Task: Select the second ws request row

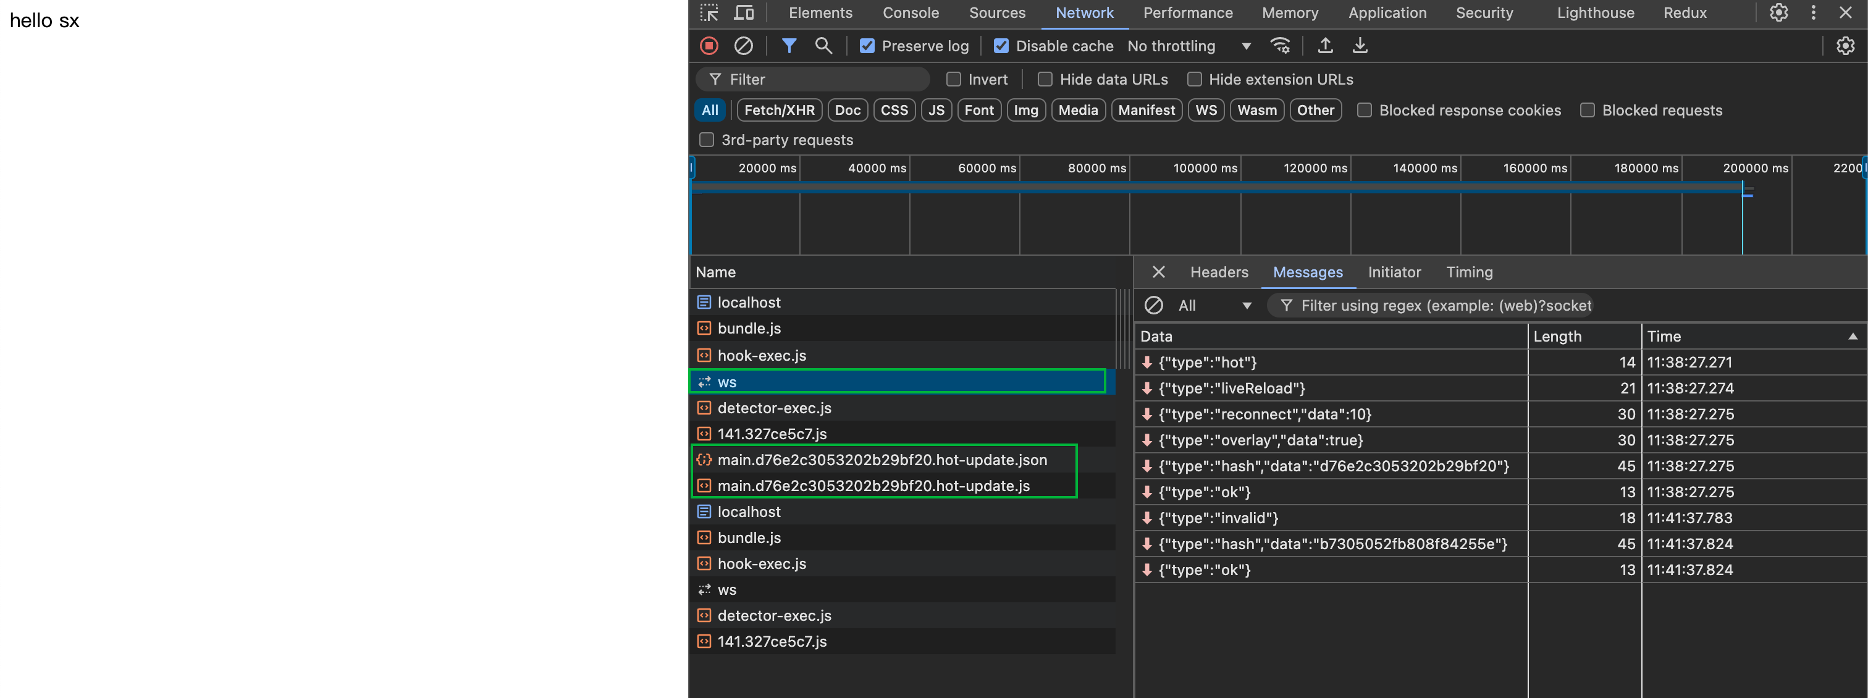Action: click(902, 589)
